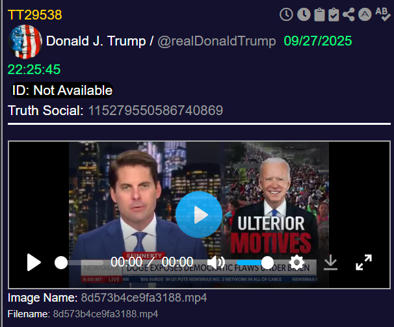
Task: Click the Donald J. Trump avatar image
Action: tap(25, 42)
